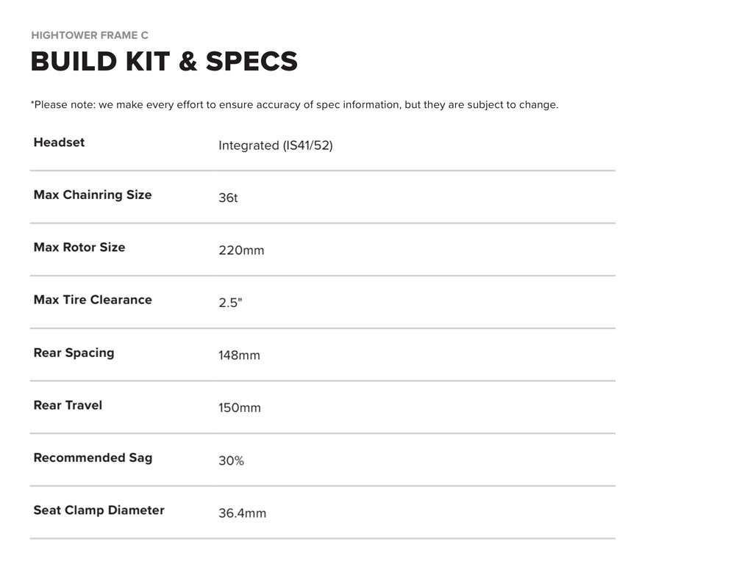Screen dimensions: 753x564
Task: Click the divider line below the Headset row
Action: tap(322, 170)
